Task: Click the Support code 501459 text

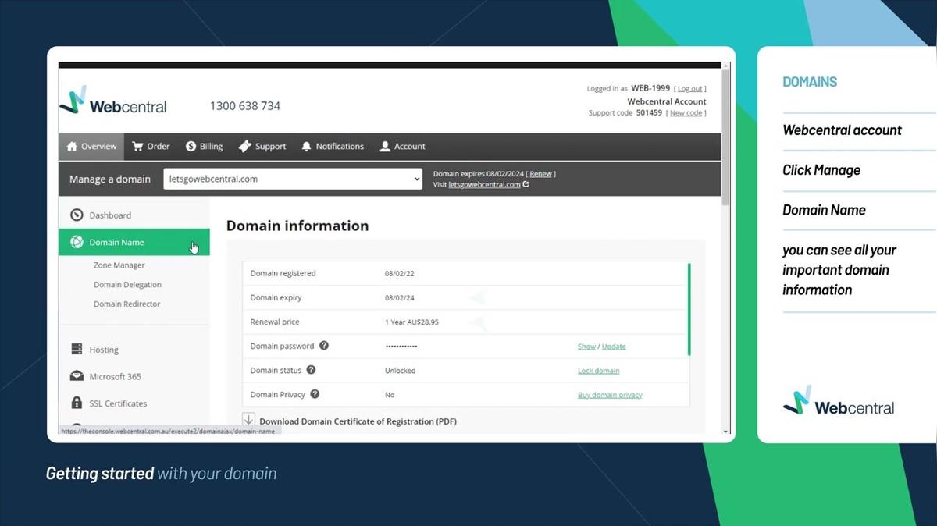Action: pyautogui.click(x=625, y=113)
